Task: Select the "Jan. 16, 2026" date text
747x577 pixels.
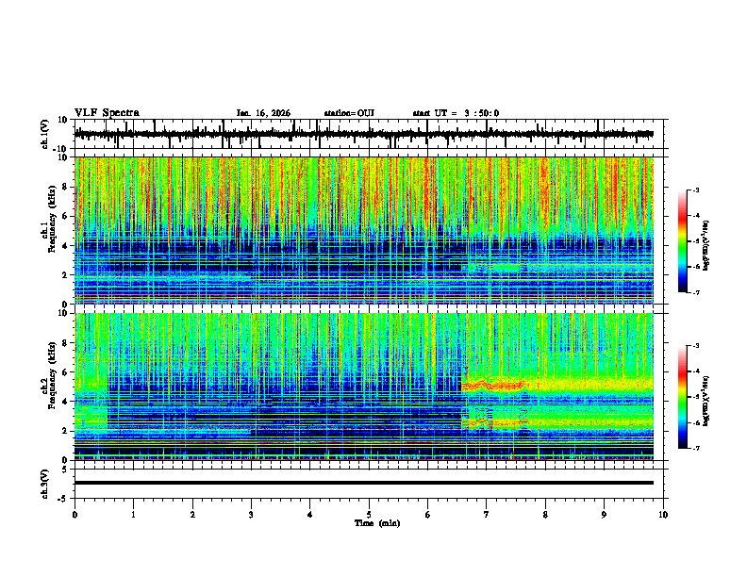Action: click(x=263, y=113)
